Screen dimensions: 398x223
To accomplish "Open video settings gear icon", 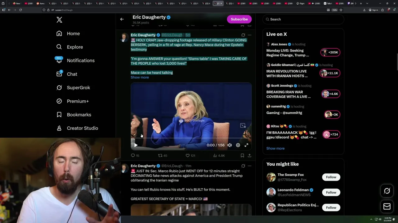I will pos(238,145).
